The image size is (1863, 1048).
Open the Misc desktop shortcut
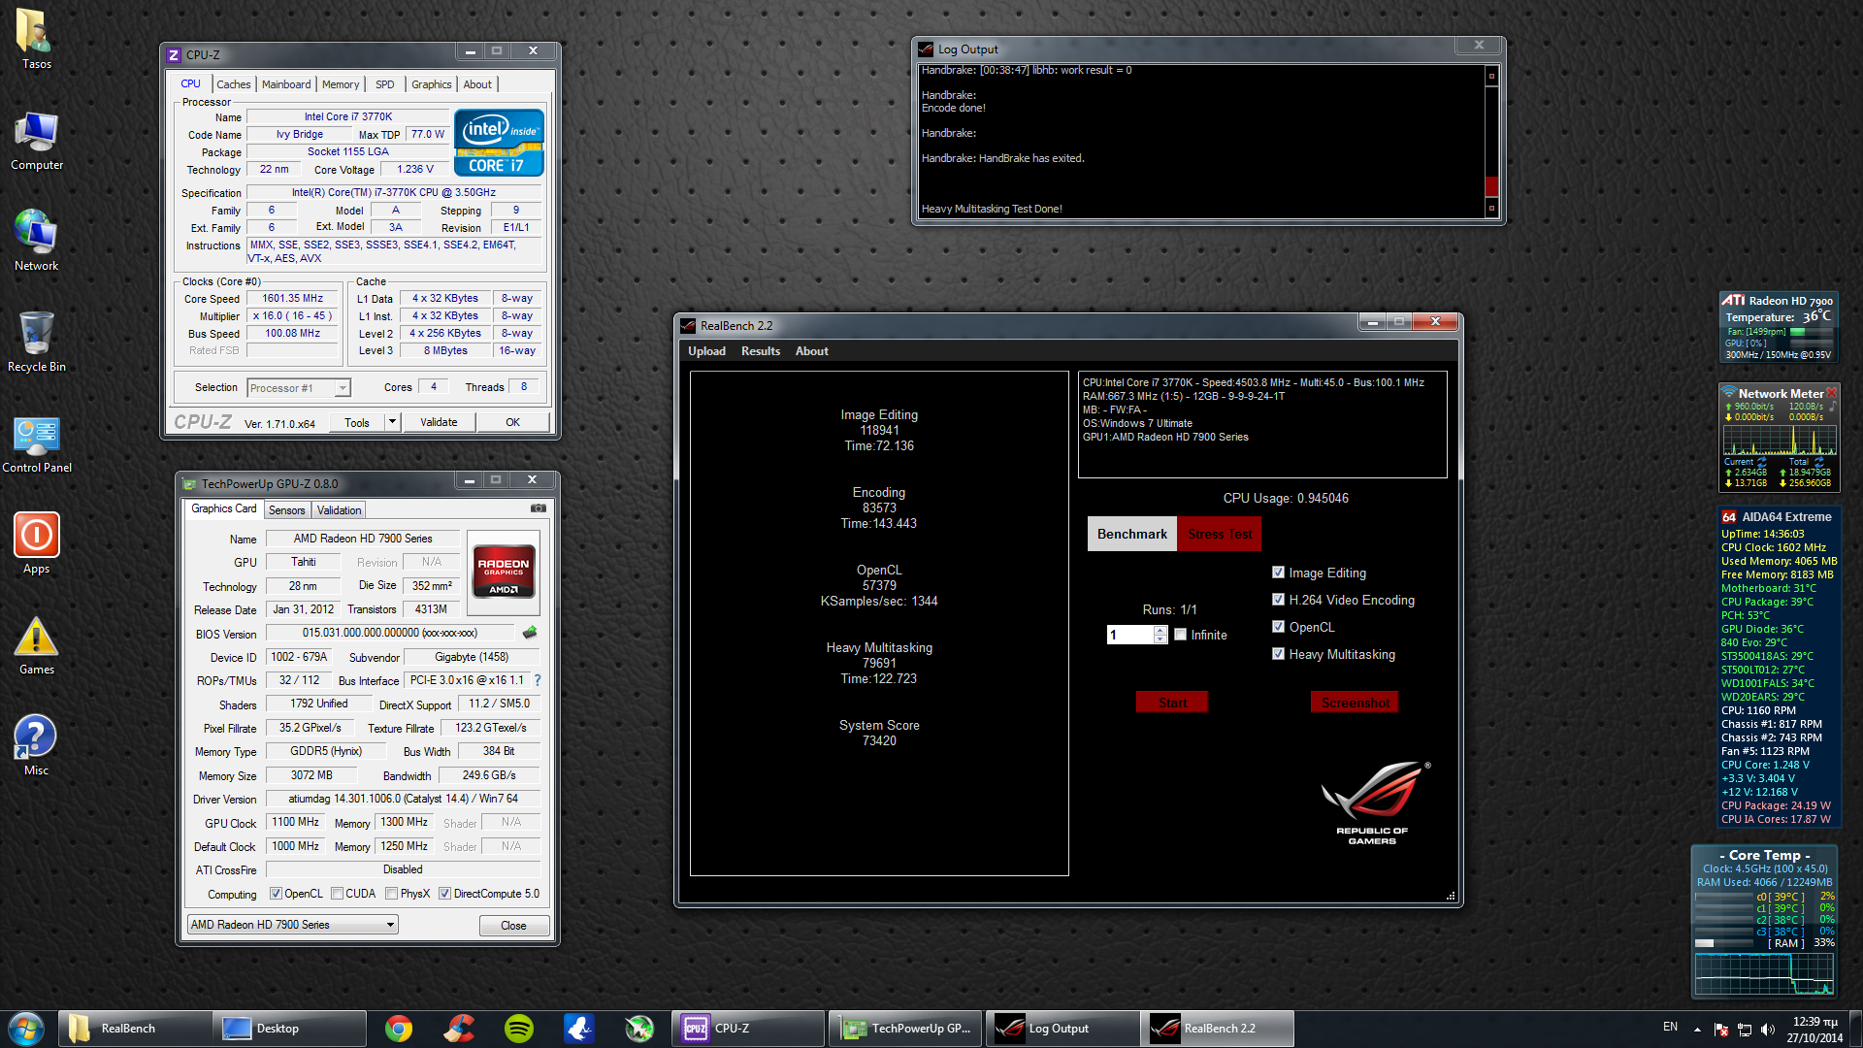36,745
